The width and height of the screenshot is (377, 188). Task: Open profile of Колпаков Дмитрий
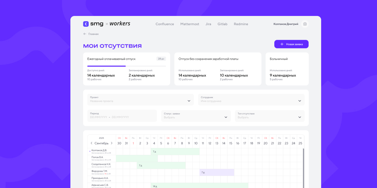(x=286, y=24)
